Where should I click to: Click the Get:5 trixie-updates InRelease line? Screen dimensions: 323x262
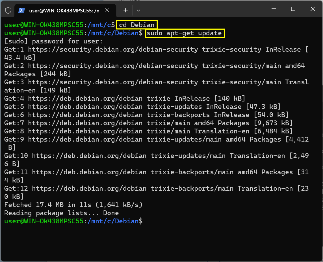(x=142, y=107)
